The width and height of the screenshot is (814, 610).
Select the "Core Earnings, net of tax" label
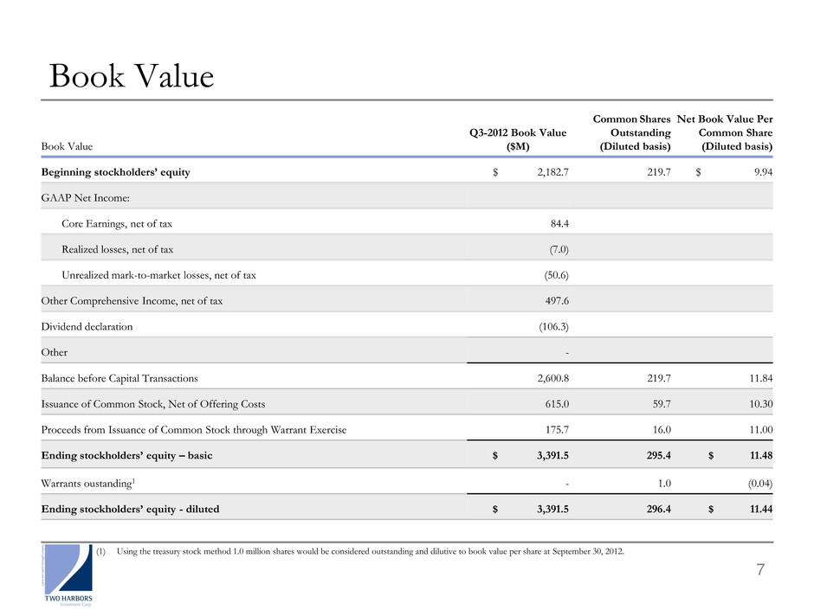tap(122, 224)
